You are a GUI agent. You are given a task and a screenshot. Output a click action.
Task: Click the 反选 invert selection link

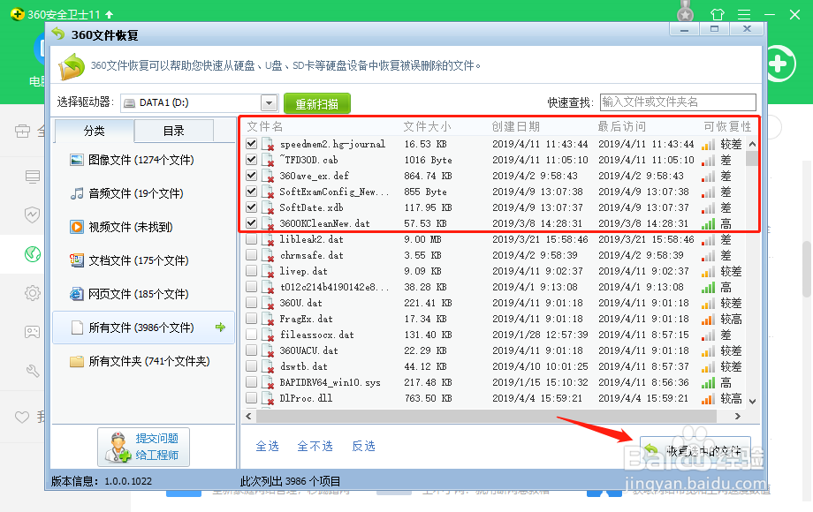click(x=363, y=447)
